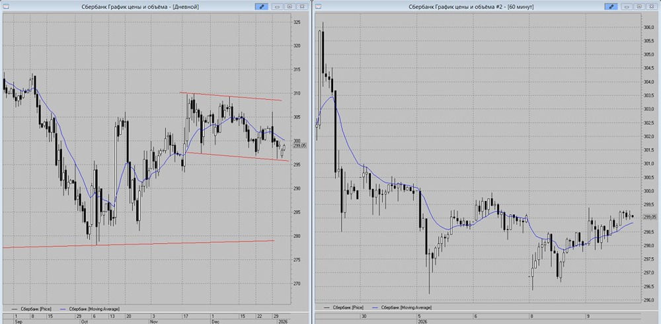Click the title 'Сбербанк График цены и объёма - [Дневной]'
Image resolution: width=661 pixels, height=324 pixels.
139,7
